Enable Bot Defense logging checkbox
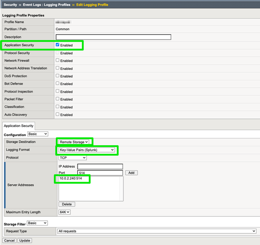Image resolution: width=260 pixels, height=245 pixels. [x=58, y=83]
